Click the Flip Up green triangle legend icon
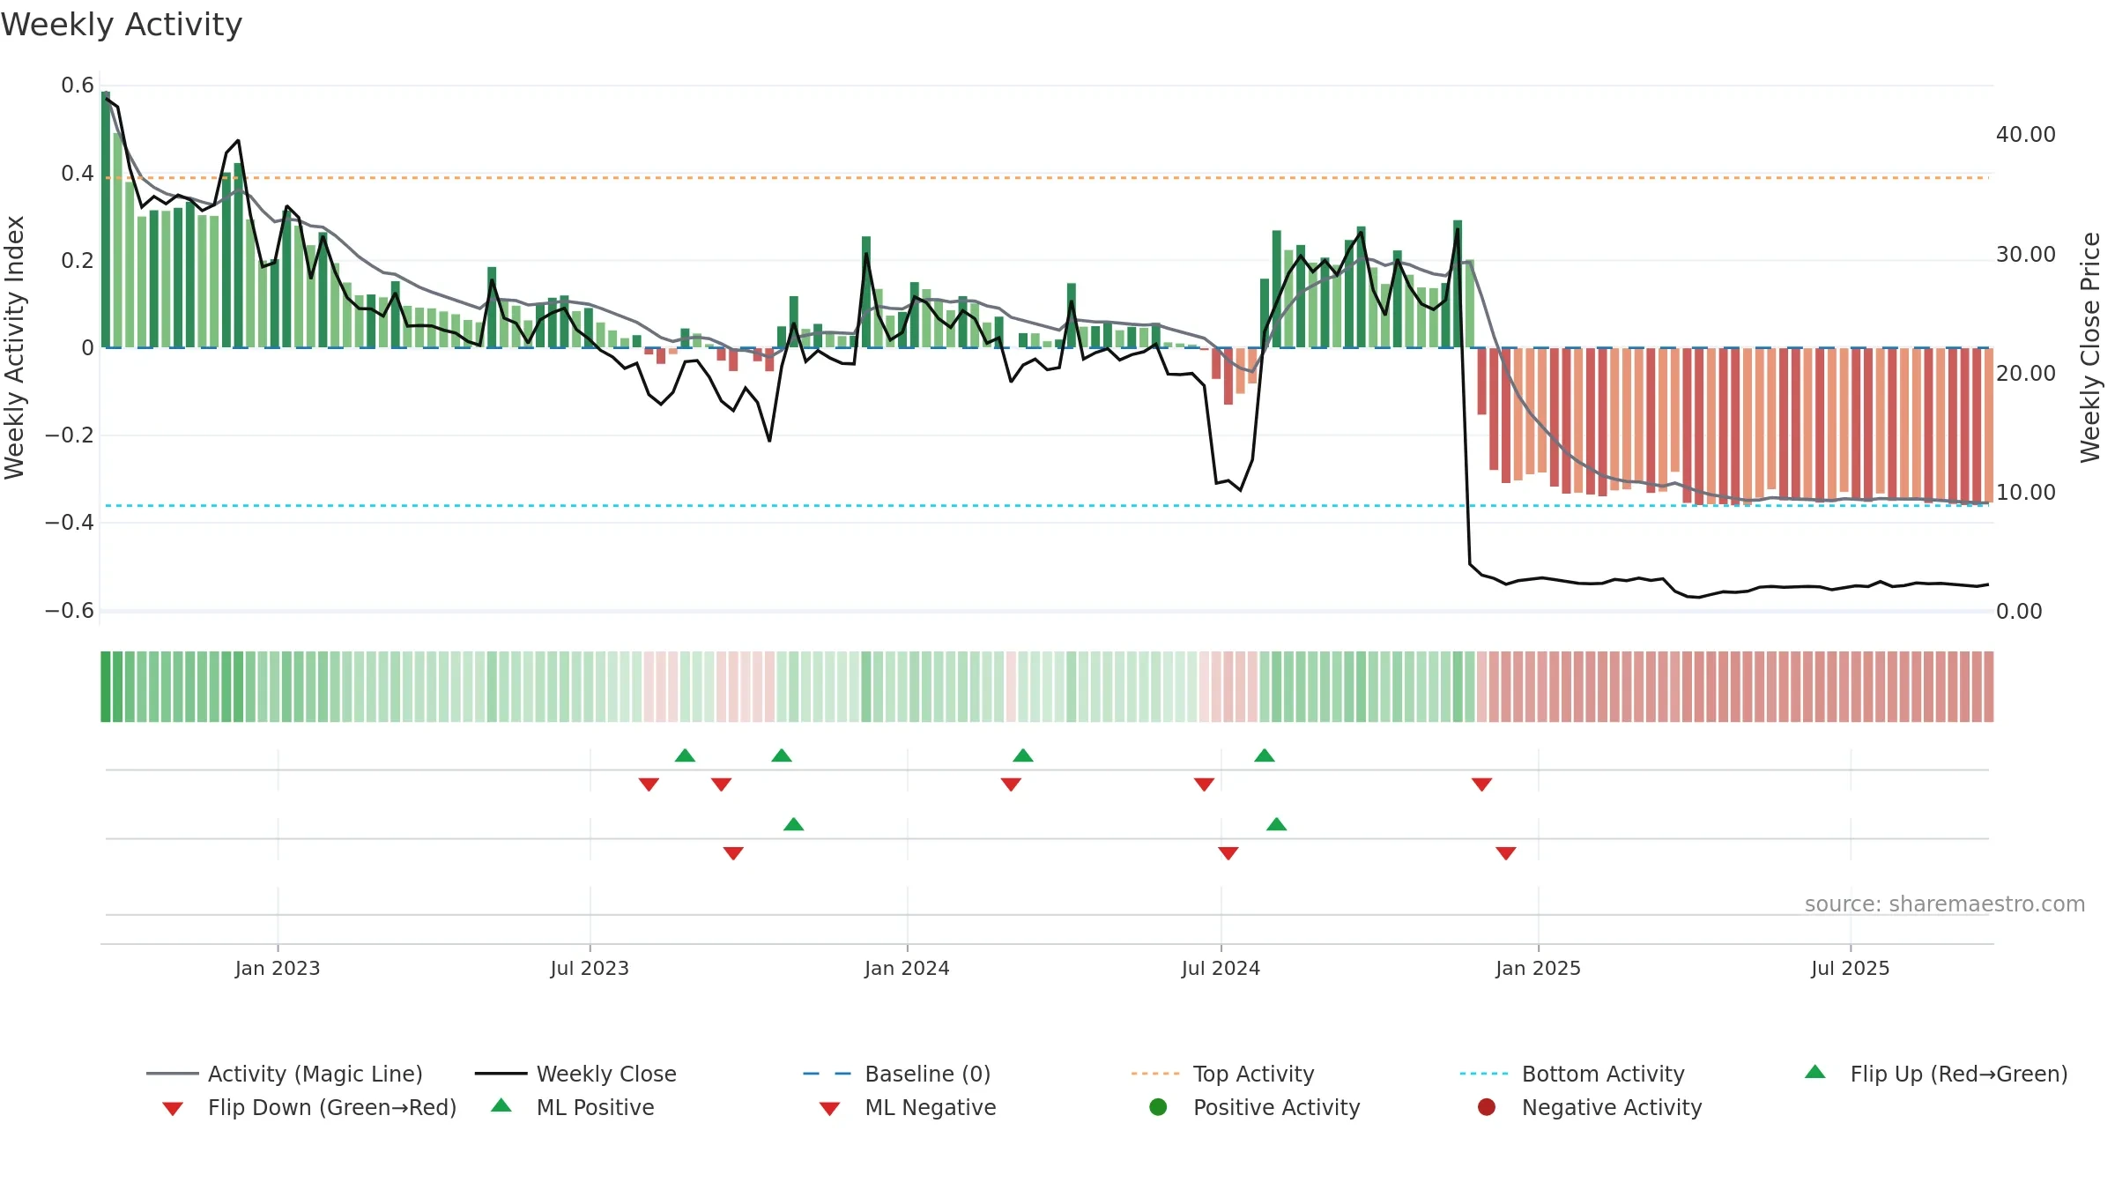The height and width of the screenshot is (1190, 2115). [x=1815, y=1072]
